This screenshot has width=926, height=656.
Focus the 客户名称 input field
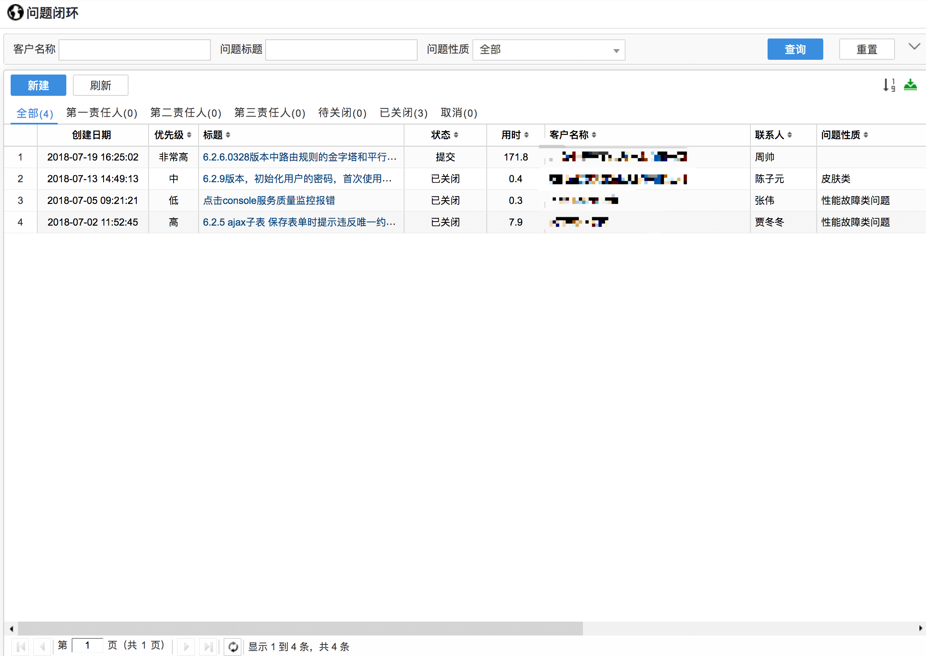[x=135, y=50]
